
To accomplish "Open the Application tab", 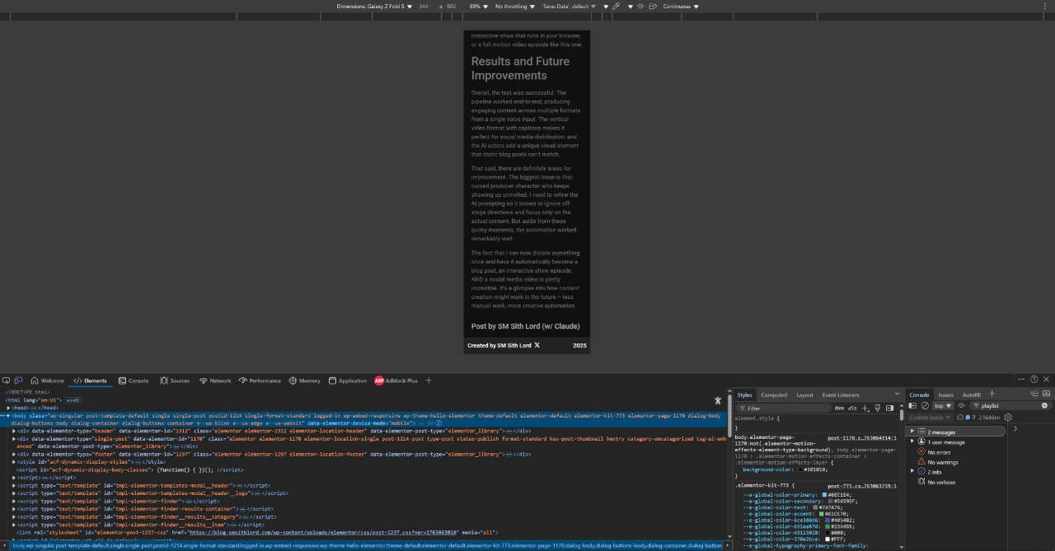I will (x=348, y=381).
